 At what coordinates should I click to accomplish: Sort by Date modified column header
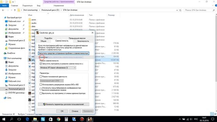(x=77, y=15)
